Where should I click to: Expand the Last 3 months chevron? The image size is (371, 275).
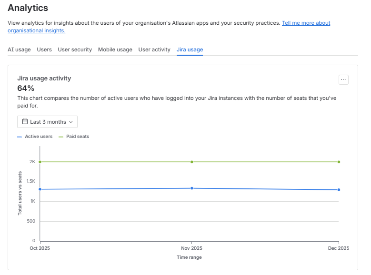pyautogui.click(x=71, y=122)
